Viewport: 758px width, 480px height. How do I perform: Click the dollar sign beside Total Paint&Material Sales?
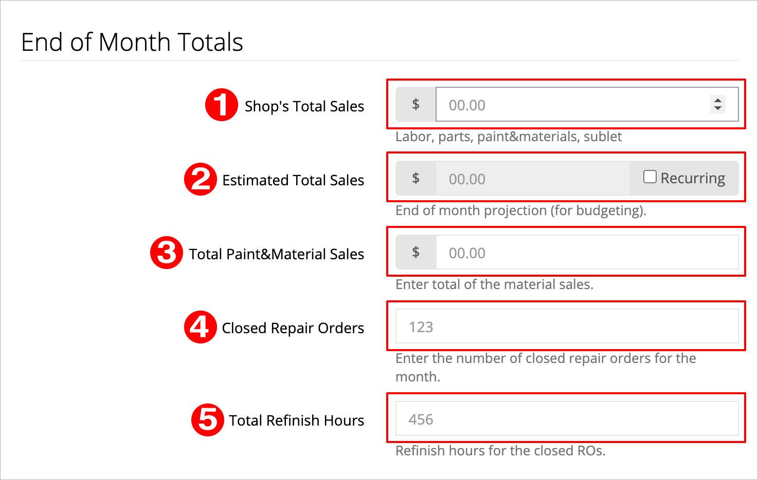(416, 252)
